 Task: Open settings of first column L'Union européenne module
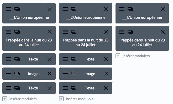(x=9, y=9)
